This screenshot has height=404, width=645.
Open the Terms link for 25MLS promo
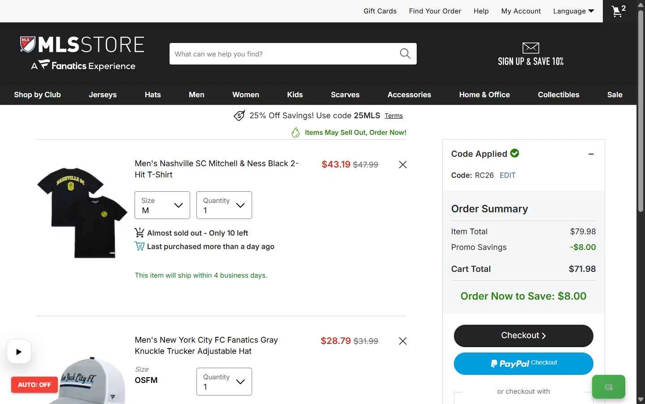(x=394, y=116)
